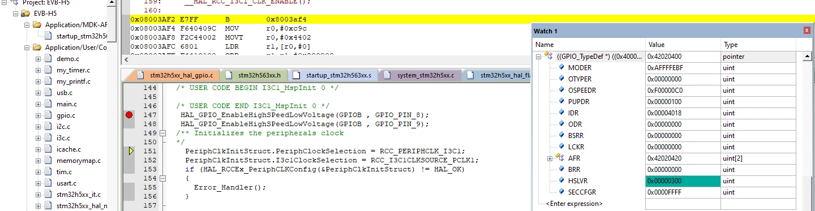Click the MODER member icon in Watch 1
The height and width of the screenshot is (211, 815).
point(561,67)
